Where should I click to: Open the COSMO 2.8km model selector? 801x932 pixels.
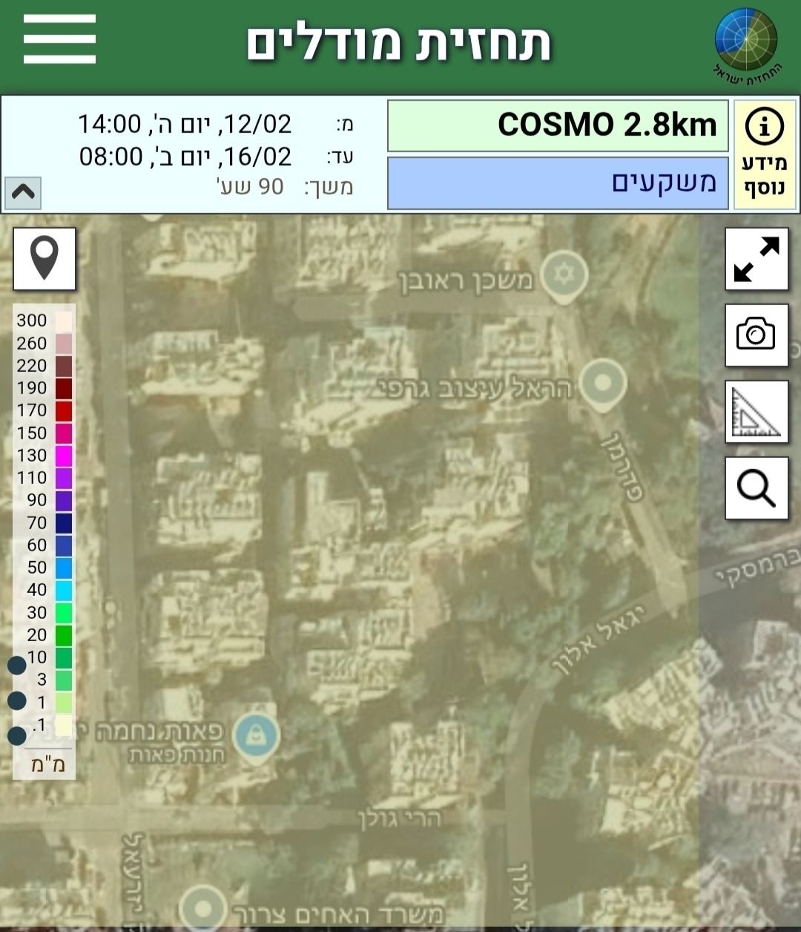[558, 125]
